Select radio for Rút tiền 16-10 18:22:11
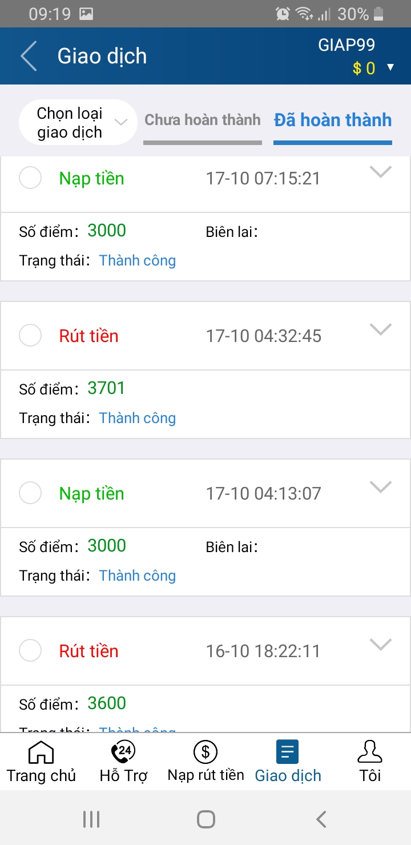This screenshot has width=411, height=845. point(30,650)
